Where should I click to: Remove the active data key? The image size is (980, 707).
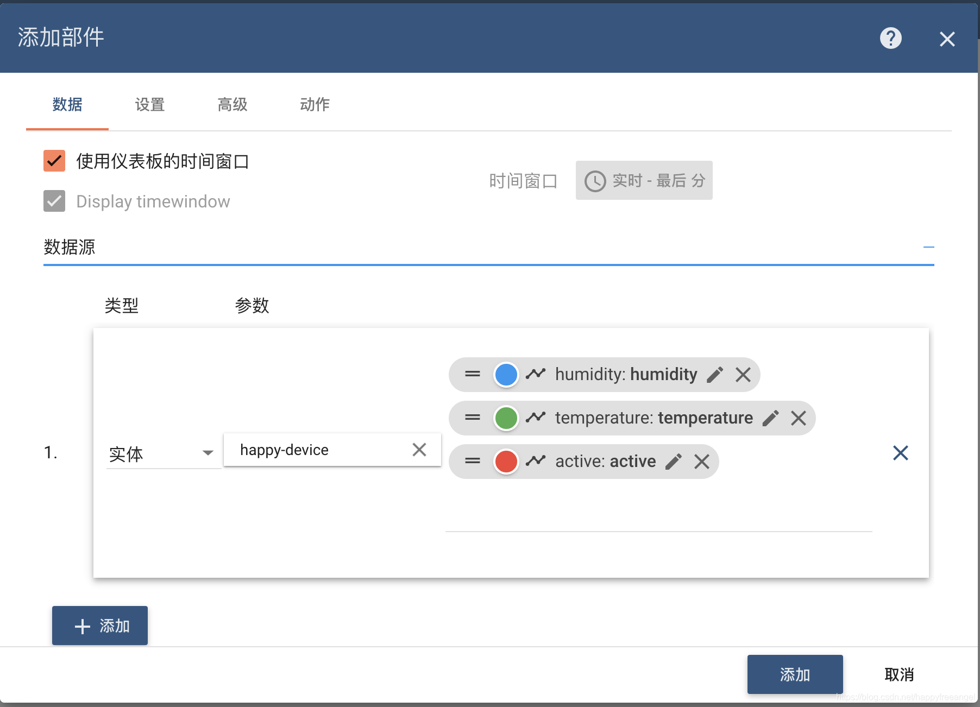coord(702,461)
